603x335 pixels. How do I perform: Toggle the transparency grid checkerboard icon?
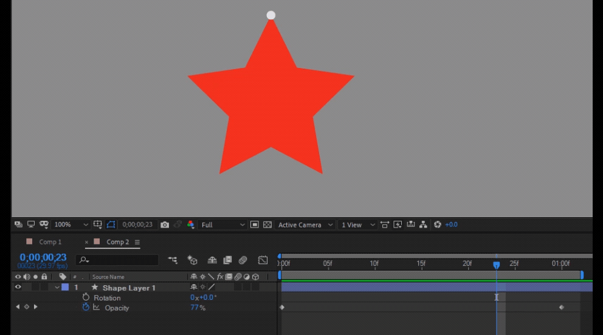pos(267,225)
